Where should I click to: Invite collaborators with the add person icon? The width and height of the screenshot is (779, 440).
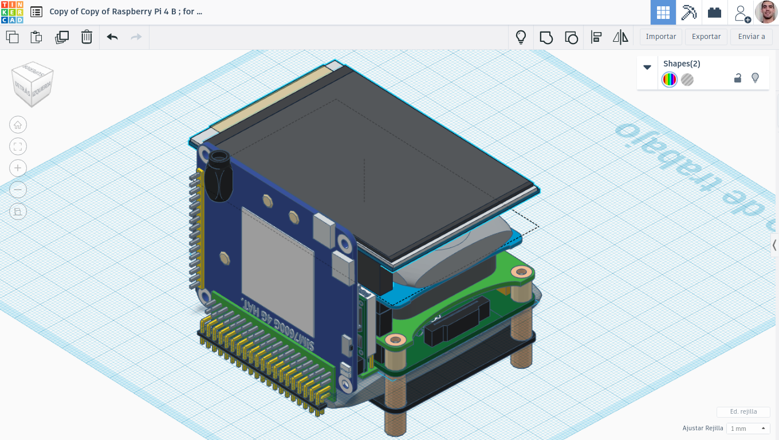point(741,13)
